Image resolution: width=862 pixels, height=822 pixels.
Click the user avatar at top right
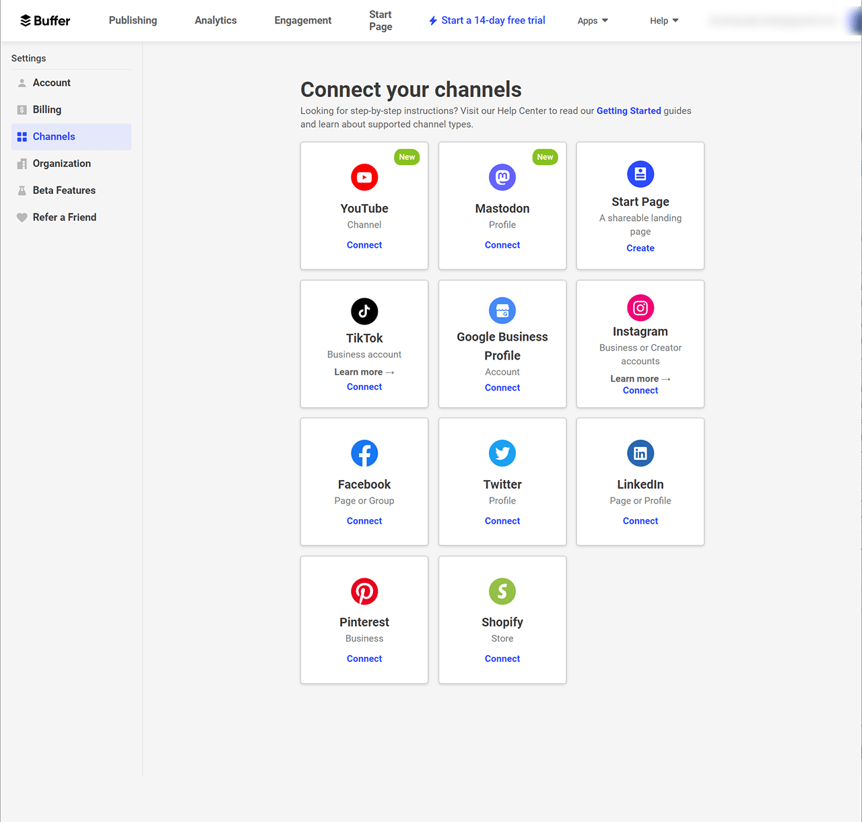(x=855, y=21)
